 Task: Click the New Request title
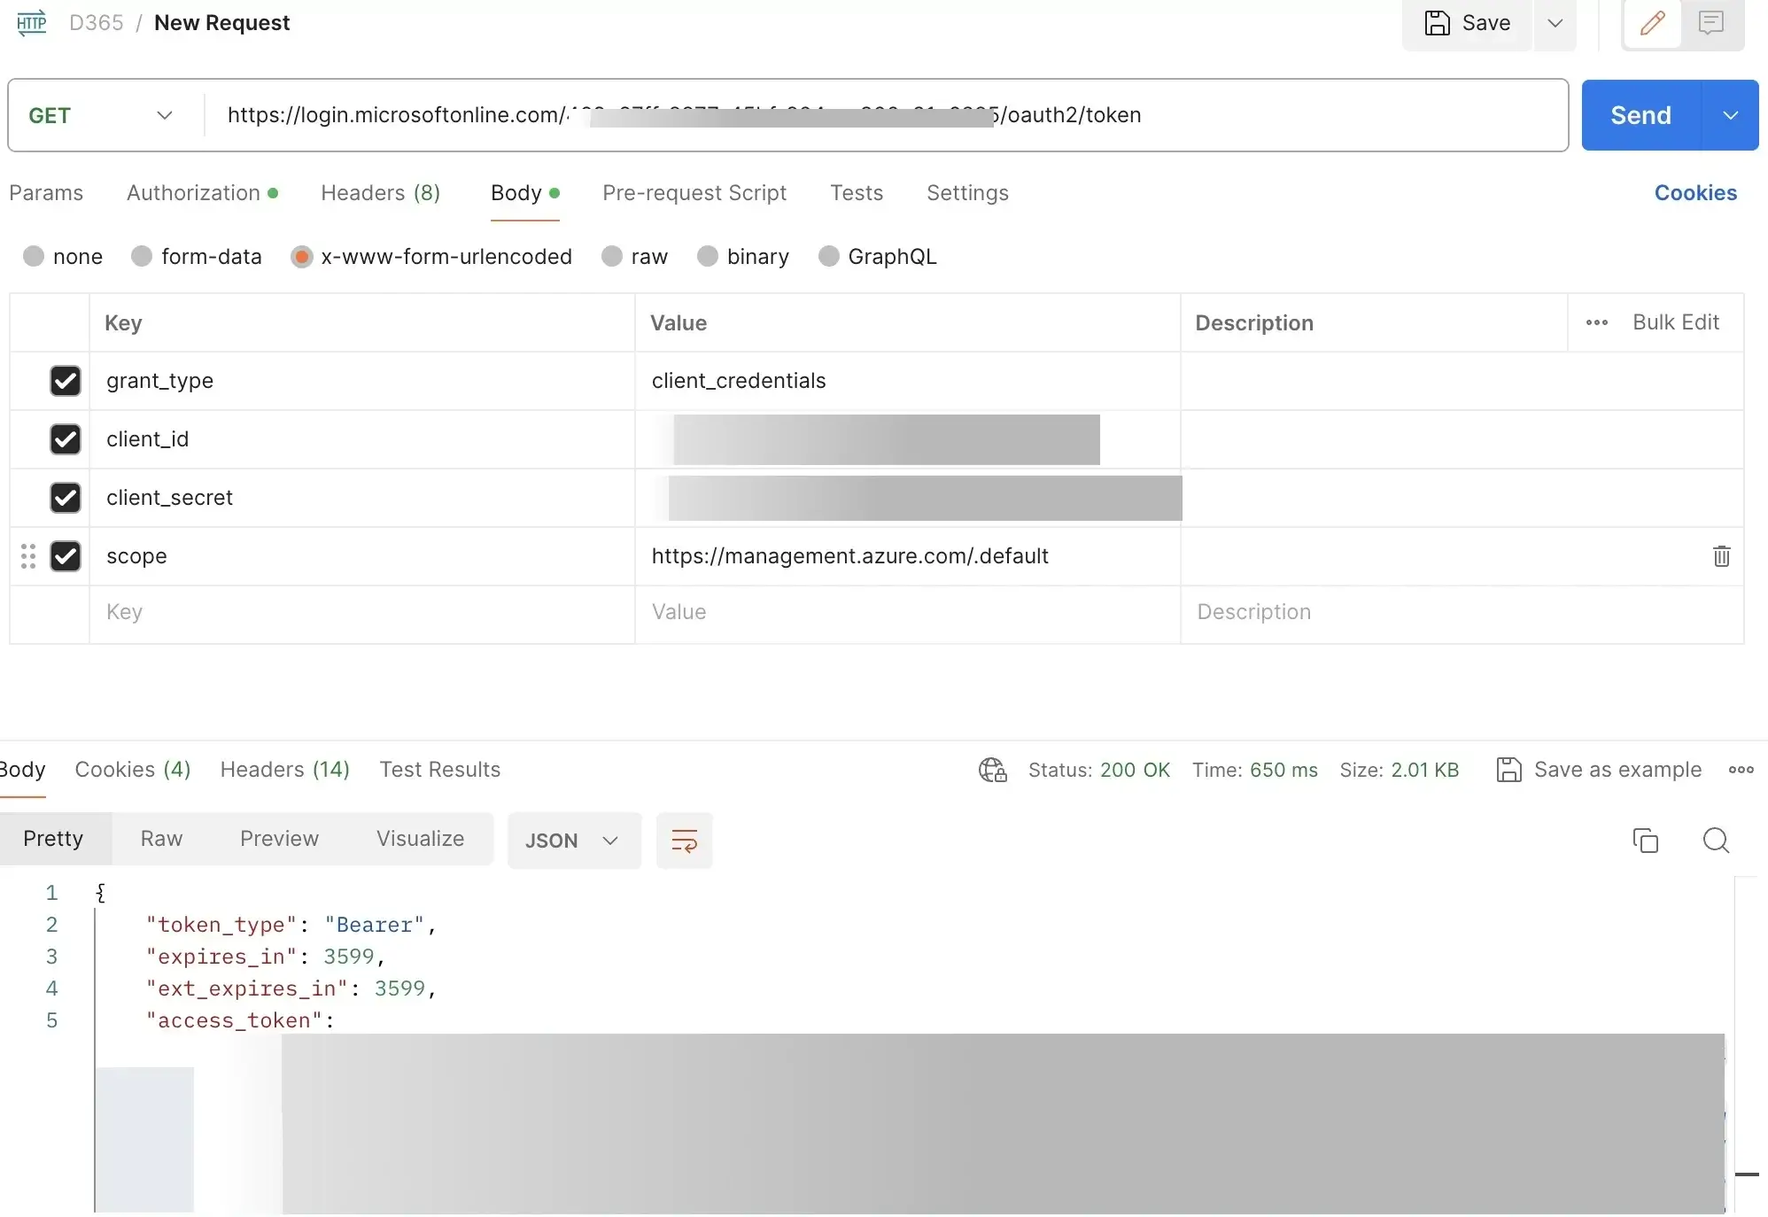coord(221,23)
